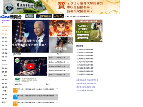
Task: Open the YouTube video three-dot menu
Action: pos(43,61)
